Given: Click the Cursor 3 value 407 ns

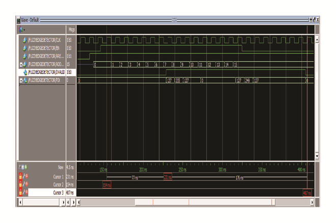Looking at the screenshot, I should (70, 193).
